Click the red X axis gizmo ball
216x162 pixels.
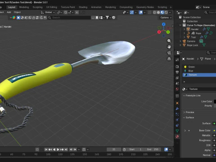[159, 32]
